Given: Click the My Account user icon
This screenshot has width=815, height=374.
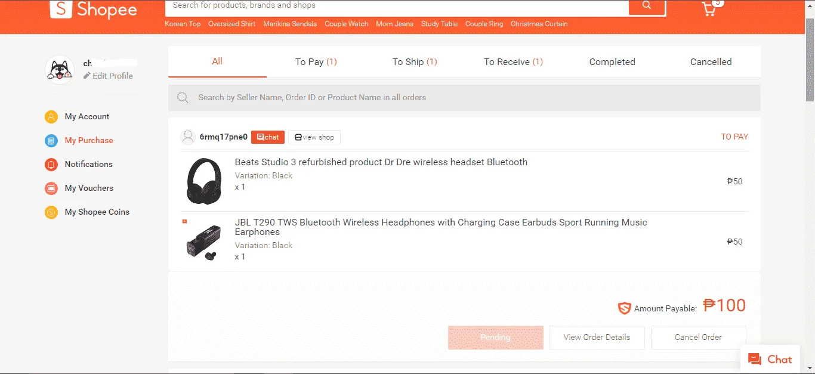Looking at the screenshot, I should pos(51,117).
